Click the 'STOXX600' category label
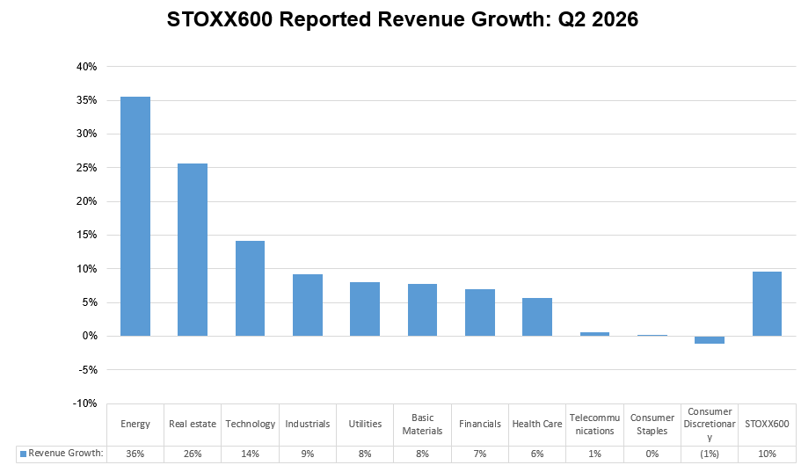 tap(767, 424)
